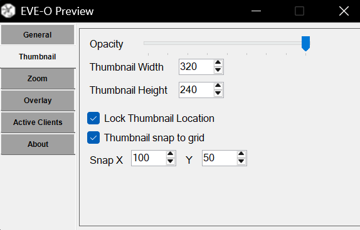Image resolution: width=360 pixels, height=230 pixels.
Task: Select the Thumbnail tab
Action: (x=38, y=56)
